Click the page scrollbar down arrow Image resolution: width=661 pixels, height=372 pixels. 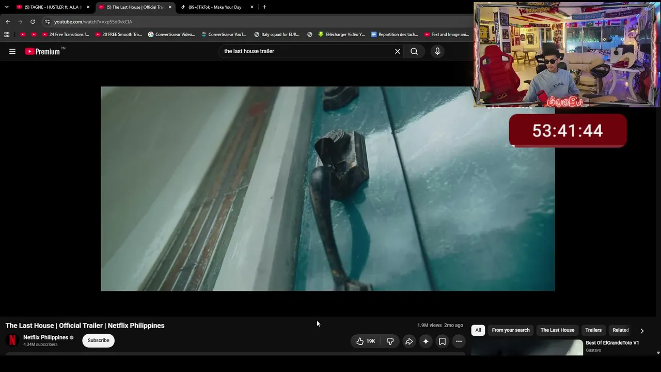tap(658, 353)
